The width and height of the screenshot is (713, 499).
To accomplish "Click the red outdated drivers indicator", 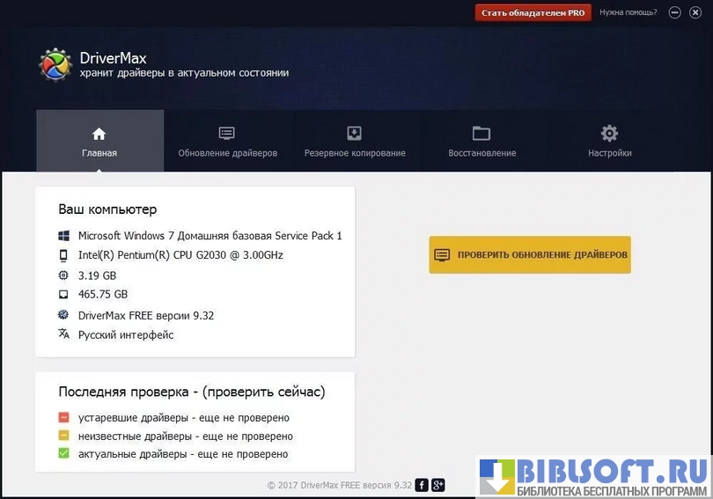I will (64, 418).
